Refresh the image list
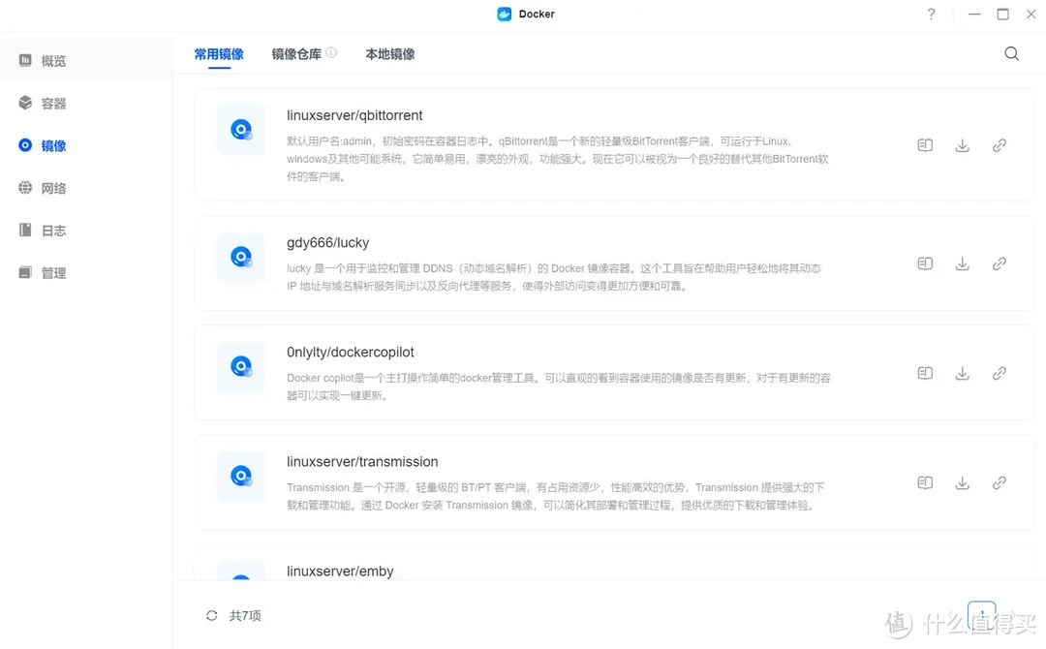Screen dimensions: 1046x649 pos(211,615)
